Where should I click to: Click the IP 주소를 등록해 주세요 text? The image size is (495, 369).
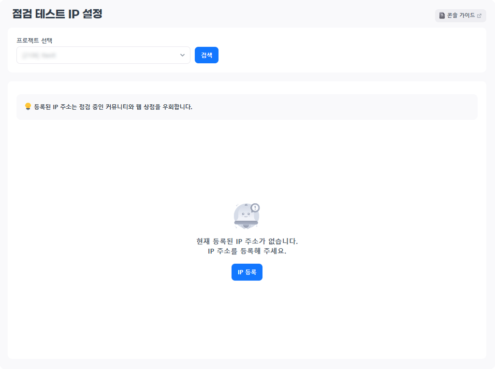click(247, 251)
